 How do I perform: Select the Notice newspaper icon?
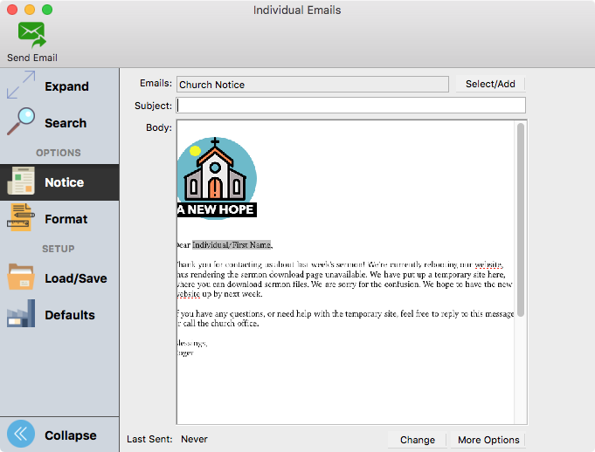[x=21, y=182]
